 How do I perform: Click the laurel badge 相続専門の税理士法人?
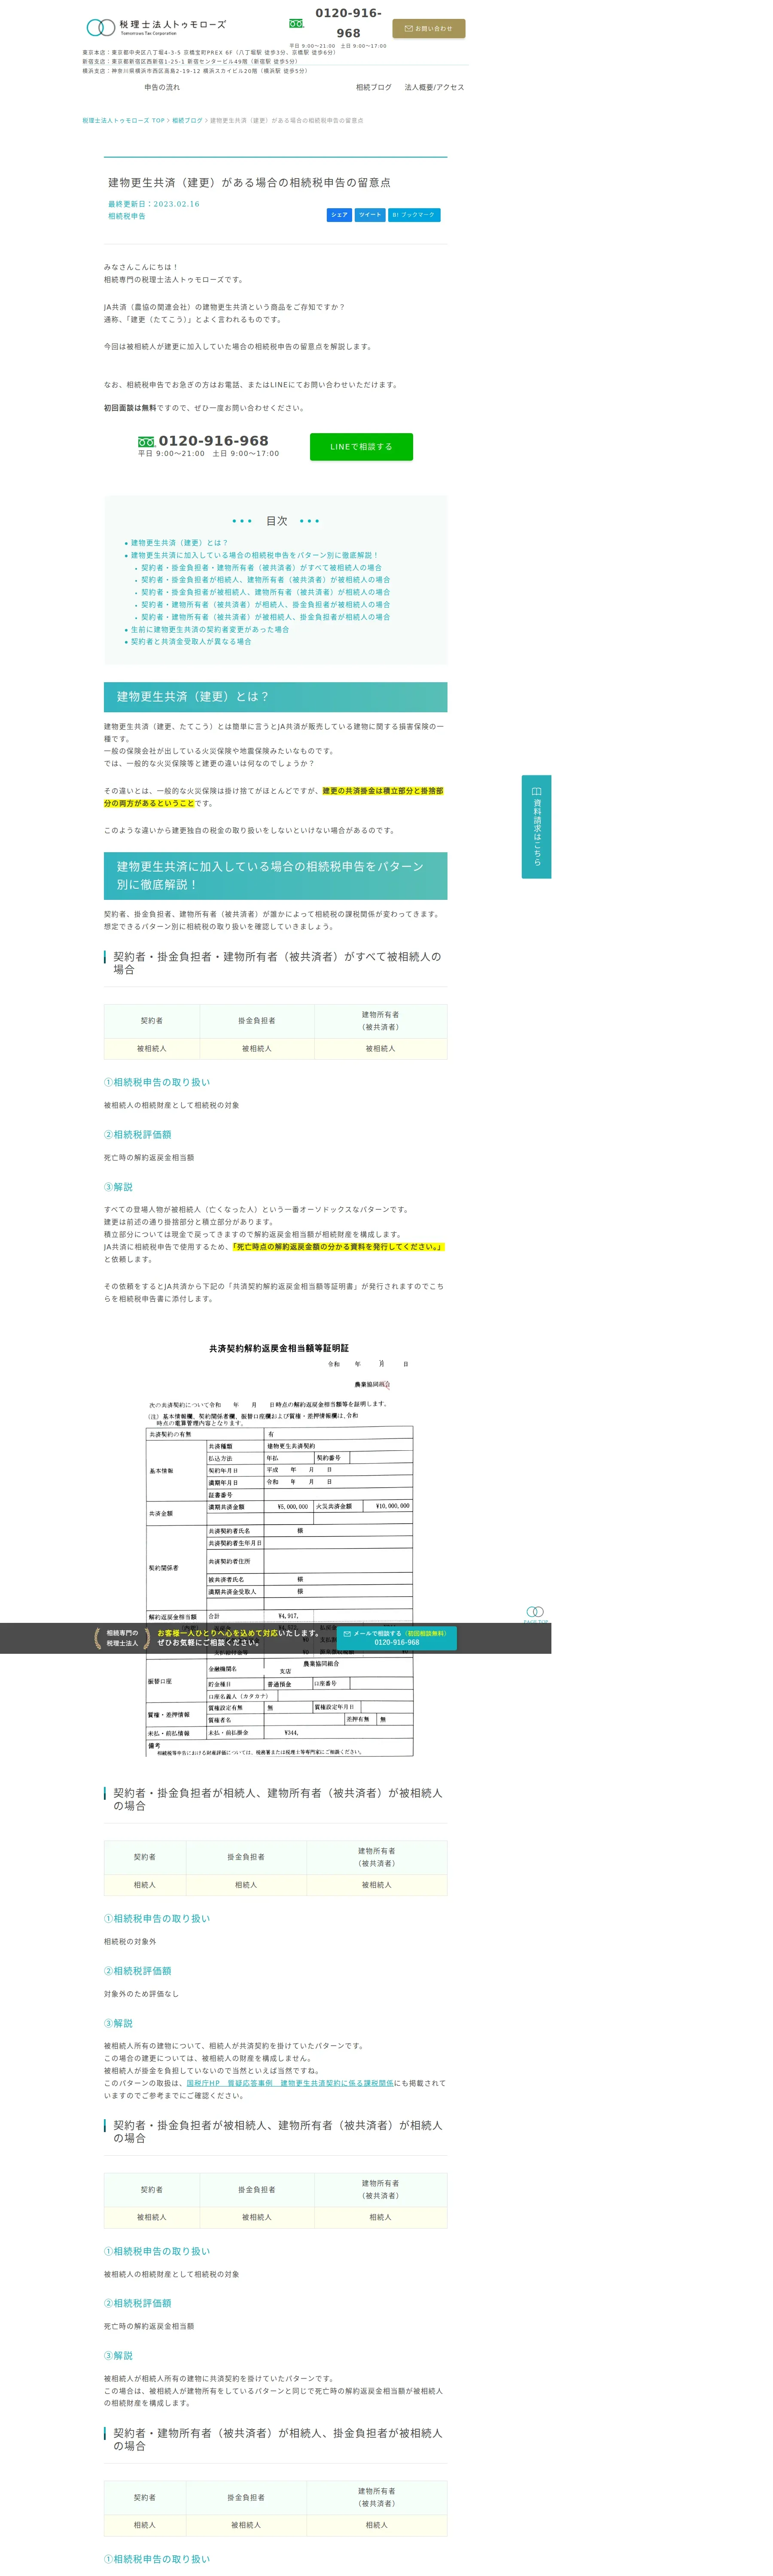click(122, 1637)
